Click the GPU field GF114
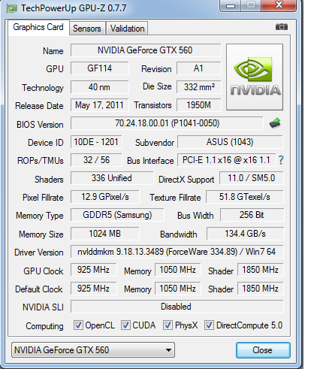 click(100, 68)
